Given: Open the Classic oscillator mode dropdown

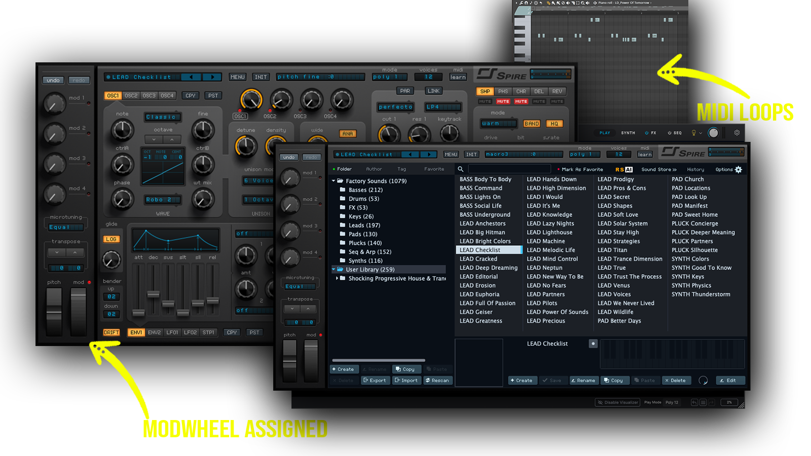Looking at the screenshot, I should pos(162,117).
